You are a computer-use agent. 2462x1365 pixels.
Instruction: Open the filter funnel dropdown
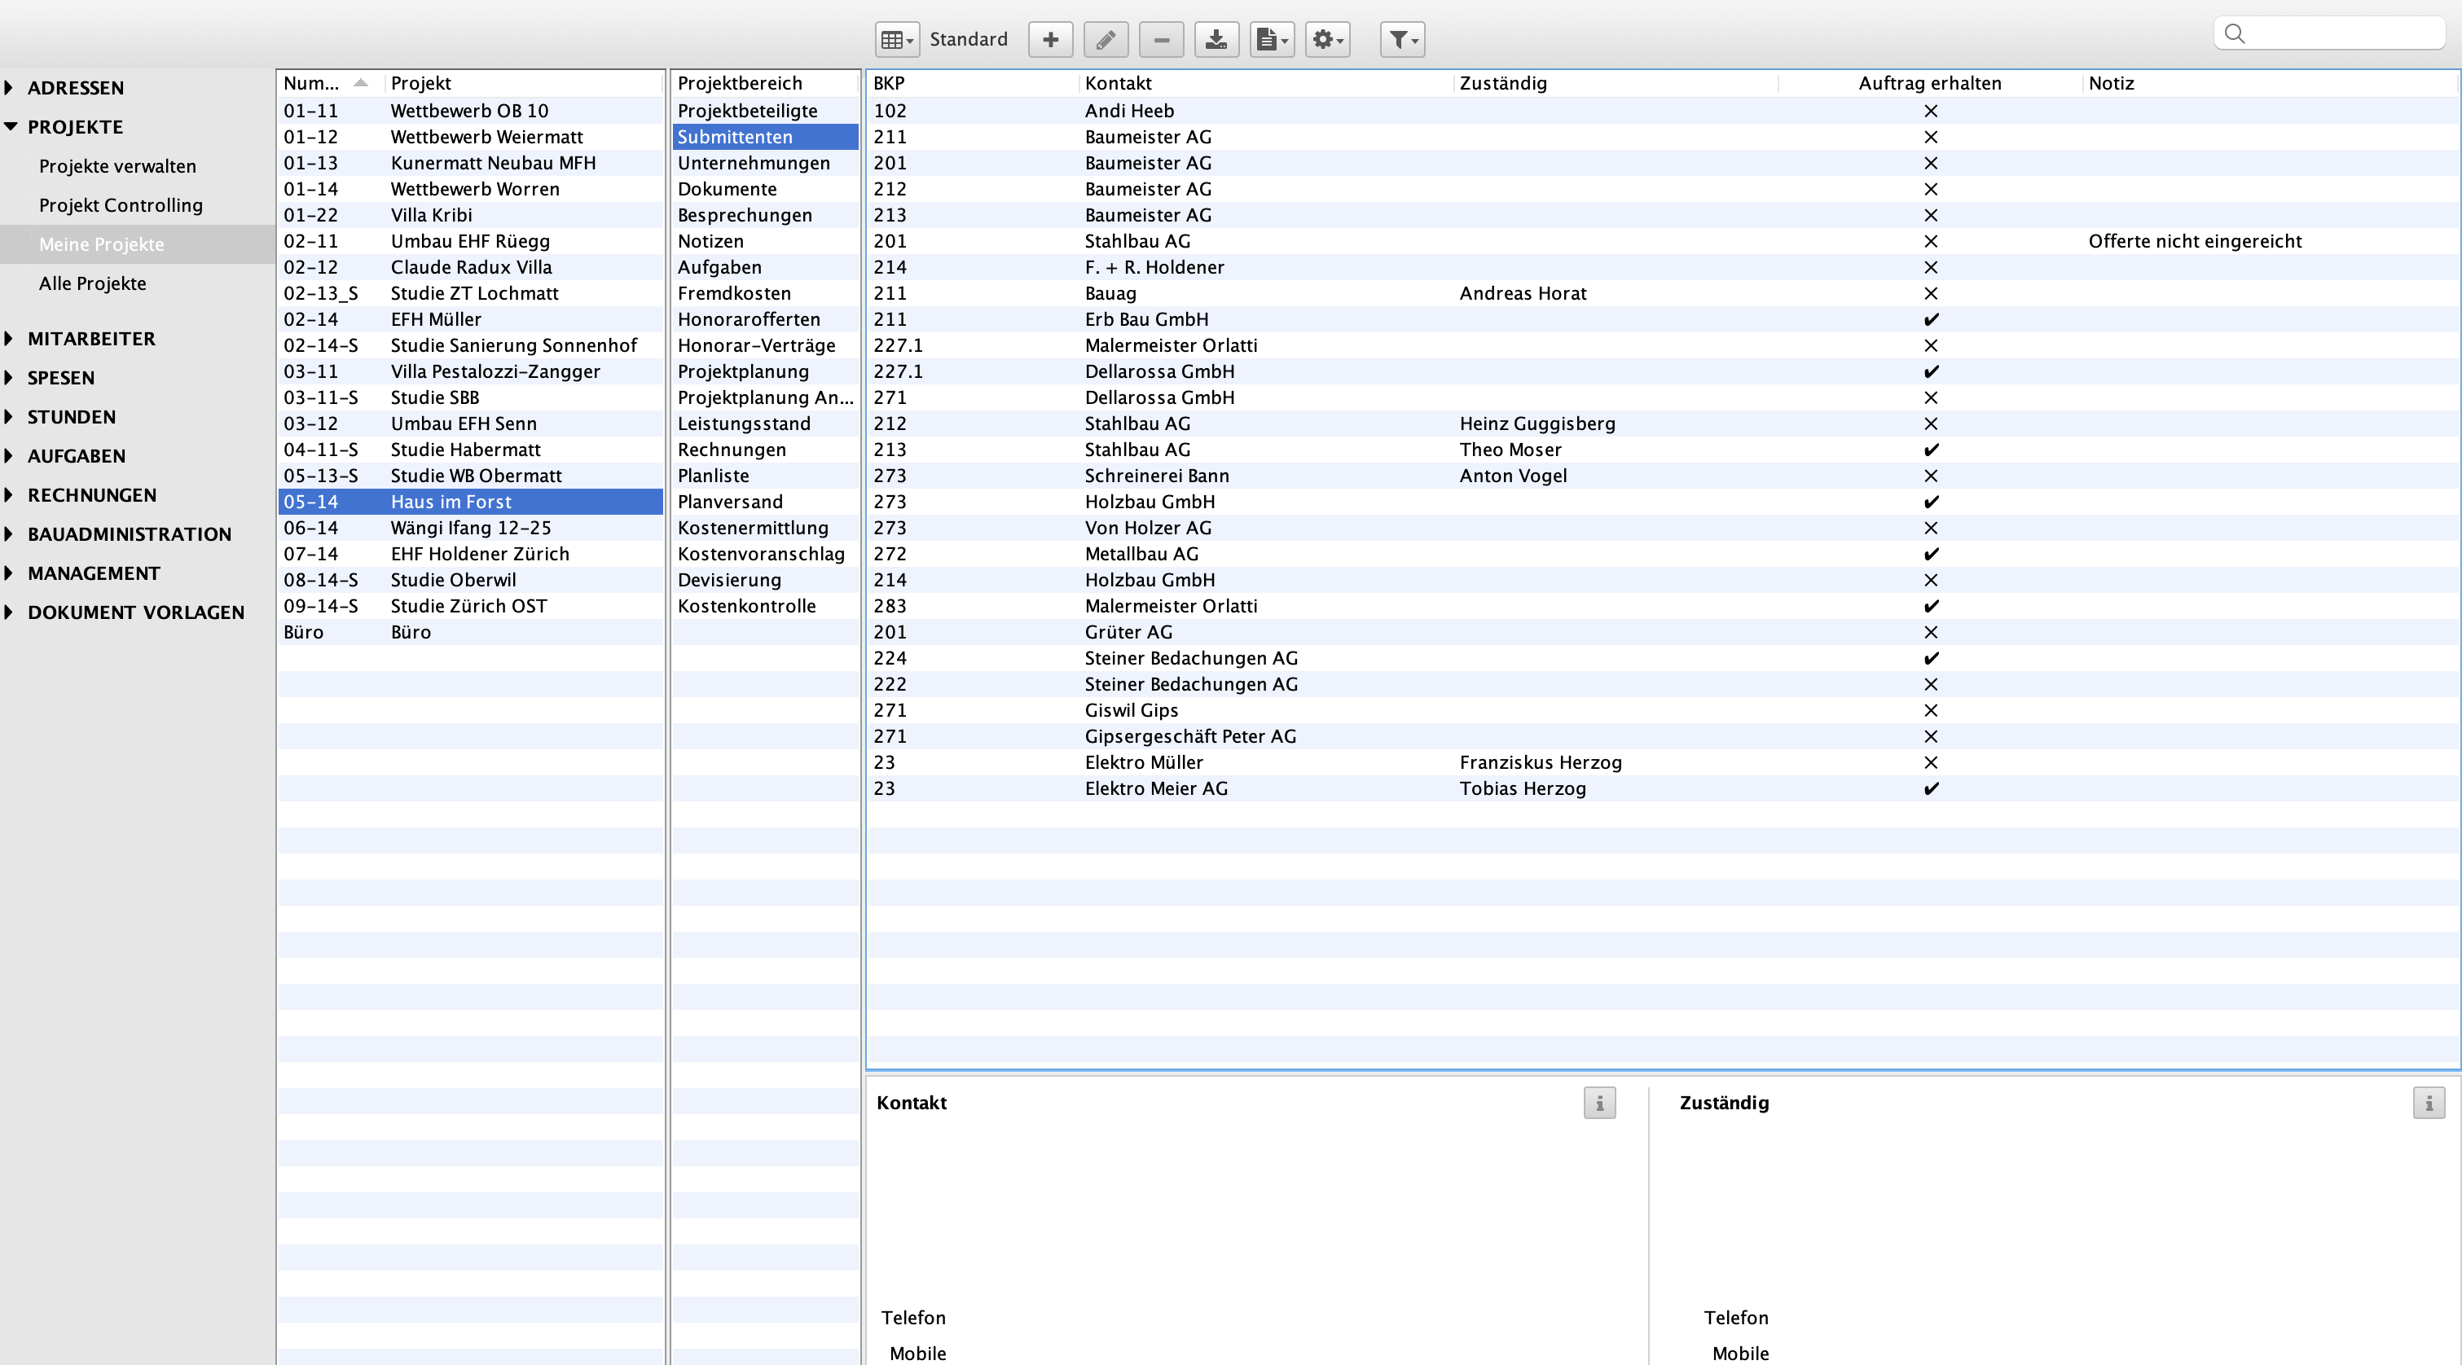click(1402, 39)
